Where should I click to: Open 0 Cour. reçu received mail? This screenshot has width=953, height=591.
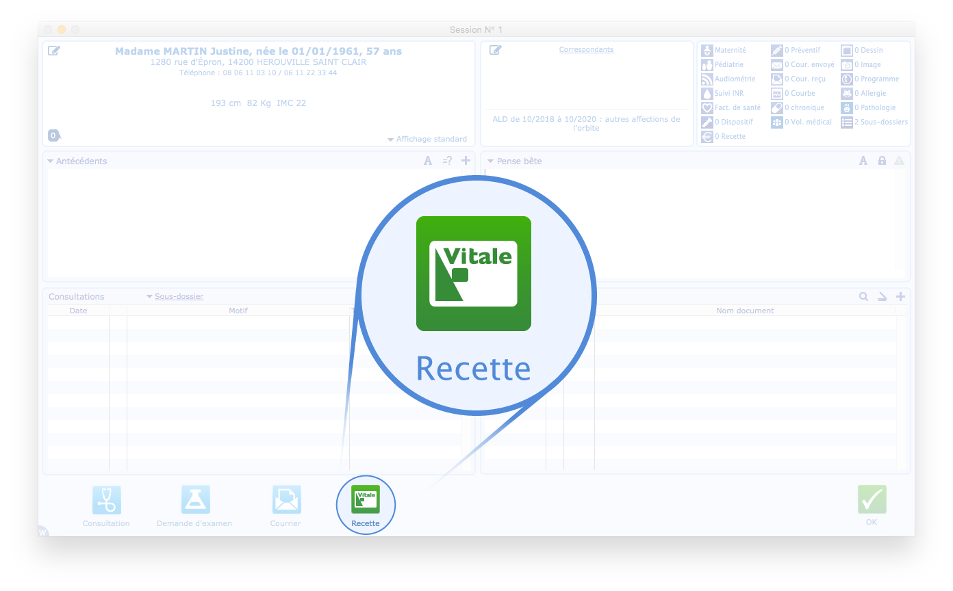click(x=798, y=79)
